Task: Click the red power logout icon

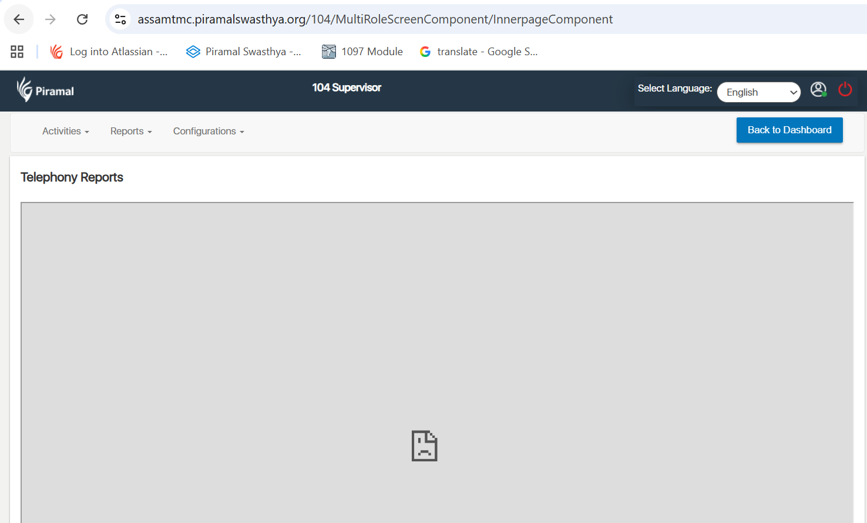Action: tap(845, 90)
